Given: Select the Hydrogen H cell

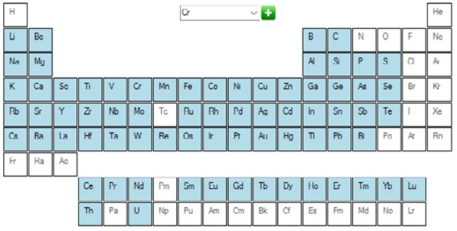Looking at the screenshot, I should point(15,15).
